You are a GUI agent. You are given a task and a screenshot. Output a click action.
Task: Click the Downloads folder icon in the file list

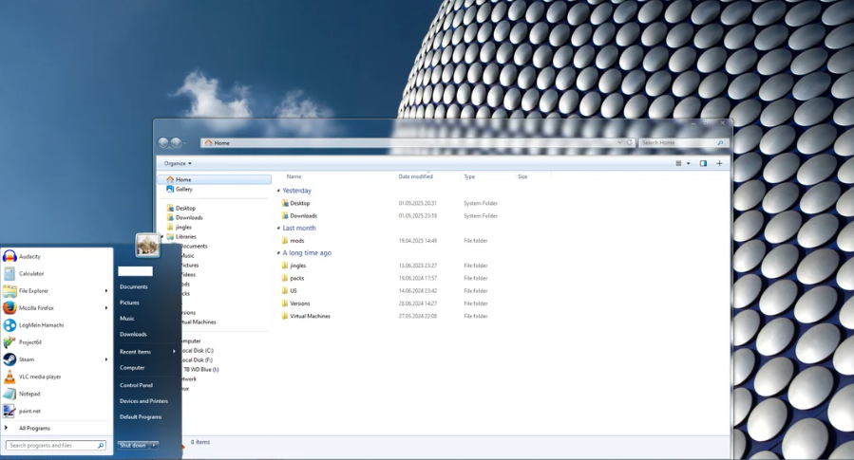point(285,216)
